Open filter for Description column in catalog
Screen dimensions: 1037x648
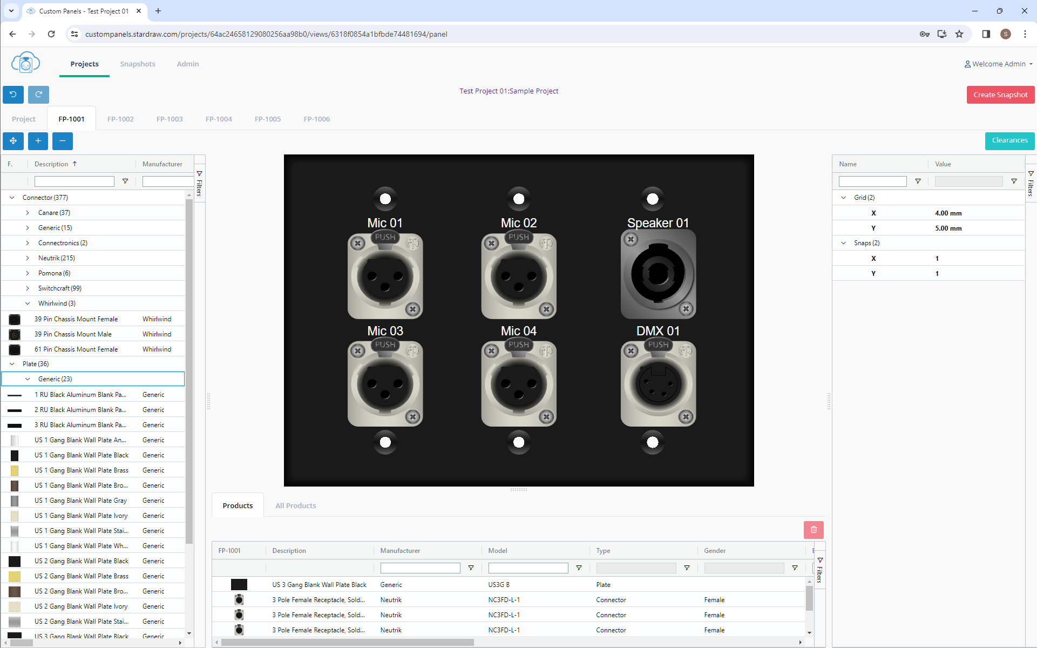coord(125,181)
